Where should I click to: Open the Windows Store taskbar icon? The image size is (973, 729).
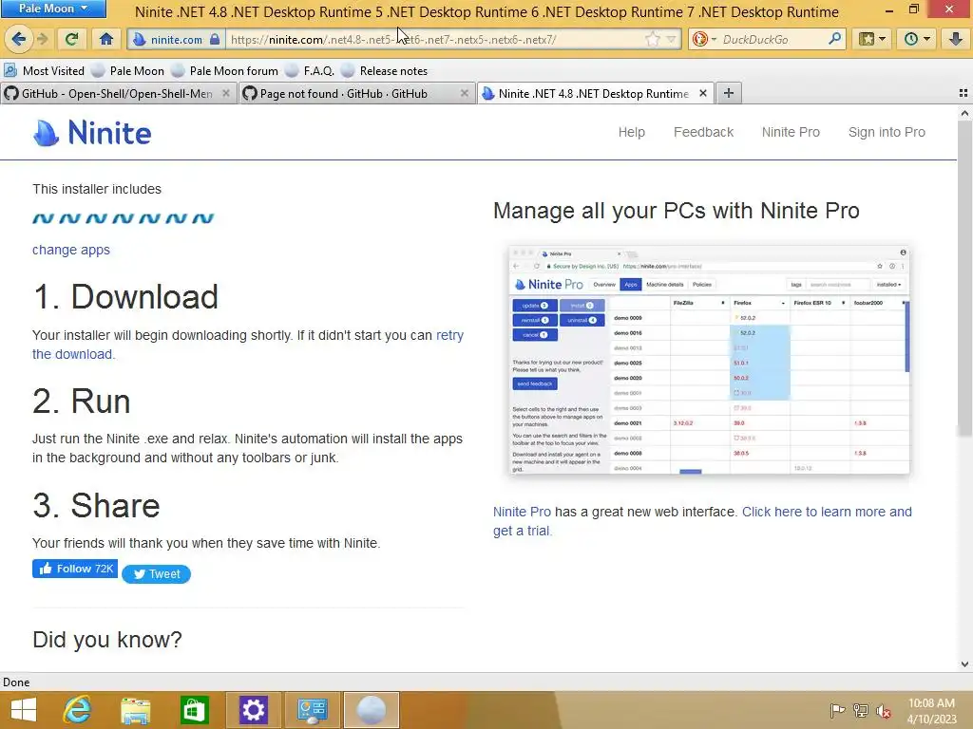click(194, 710)
